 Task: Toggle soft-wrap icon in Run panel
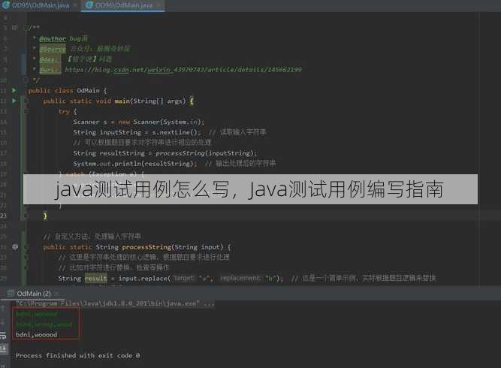[3, 335]
